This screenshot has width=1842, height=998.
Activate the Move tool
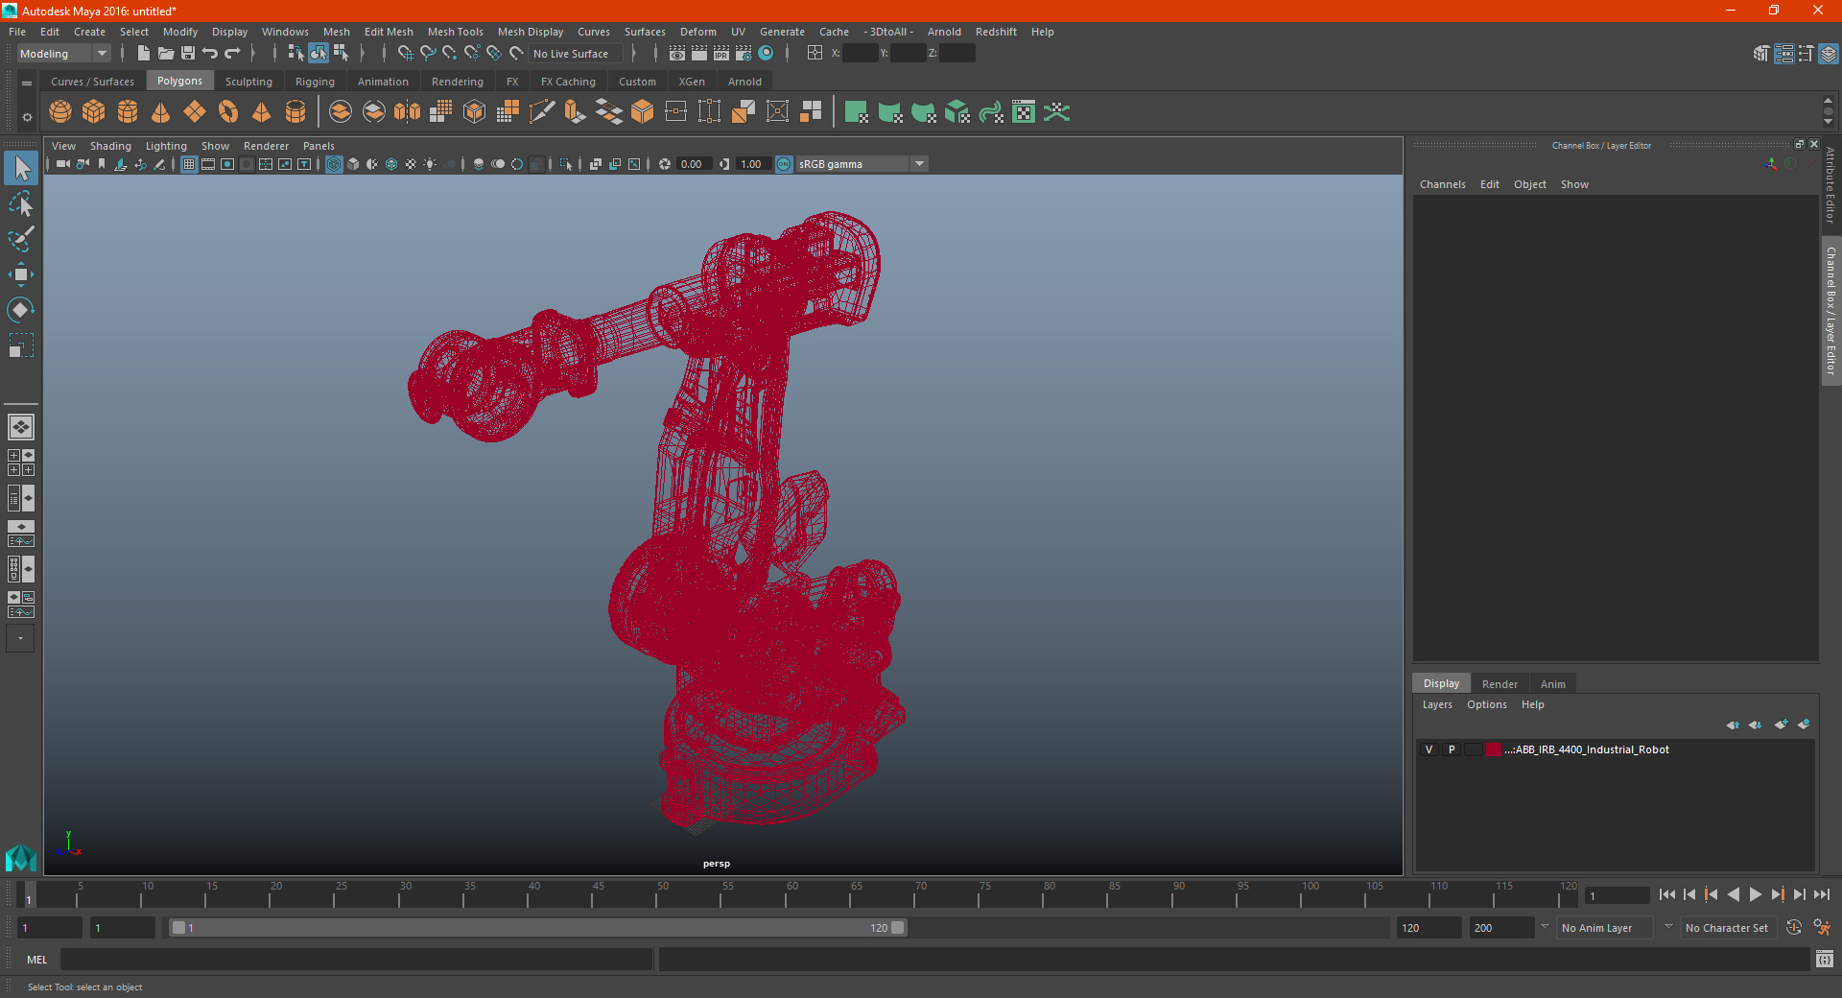[x=21, y=274]
